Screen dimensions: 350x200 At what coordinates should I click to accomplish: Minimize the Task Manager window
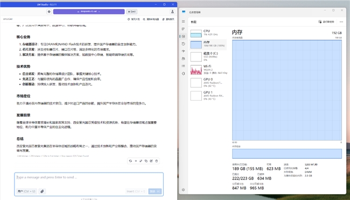click(325, 10)
